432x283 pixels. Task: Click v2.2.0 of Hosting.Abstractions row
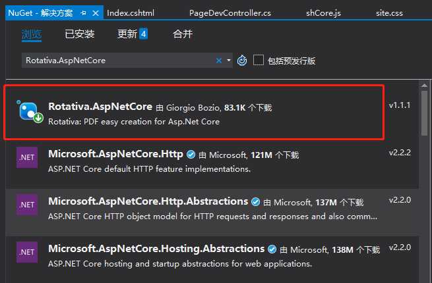(x=400, y=247)
